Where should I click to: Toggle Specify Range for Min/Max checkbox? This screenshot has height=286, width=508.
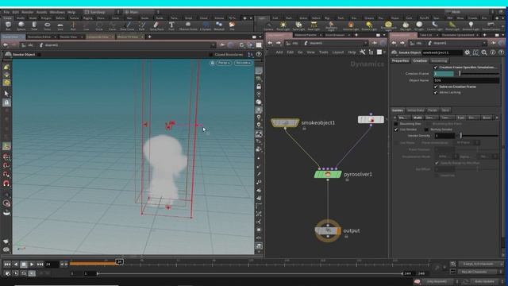[x=437, y=163]
